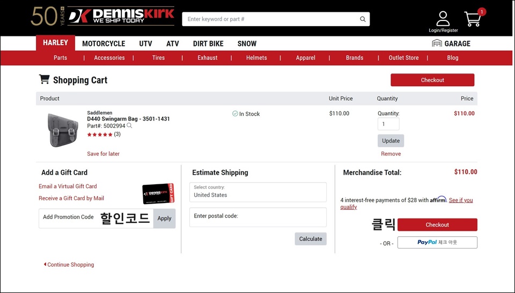Open the Brands menu
Image resolution: width=515 pixels, height=293 pixels.
coord(355,58)
